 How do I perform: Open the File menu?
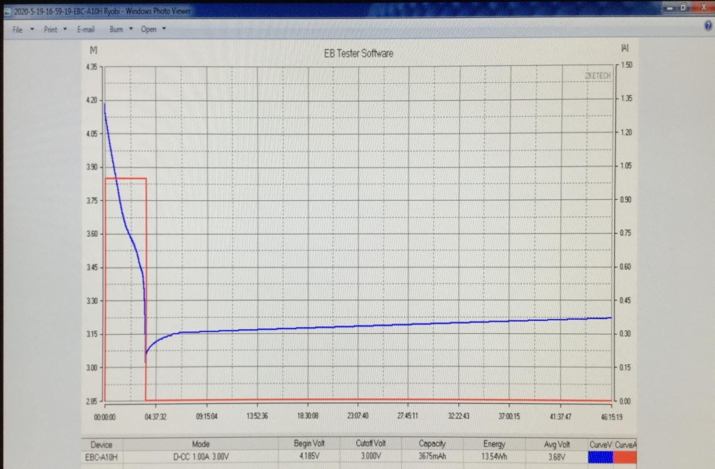[18, 30]
